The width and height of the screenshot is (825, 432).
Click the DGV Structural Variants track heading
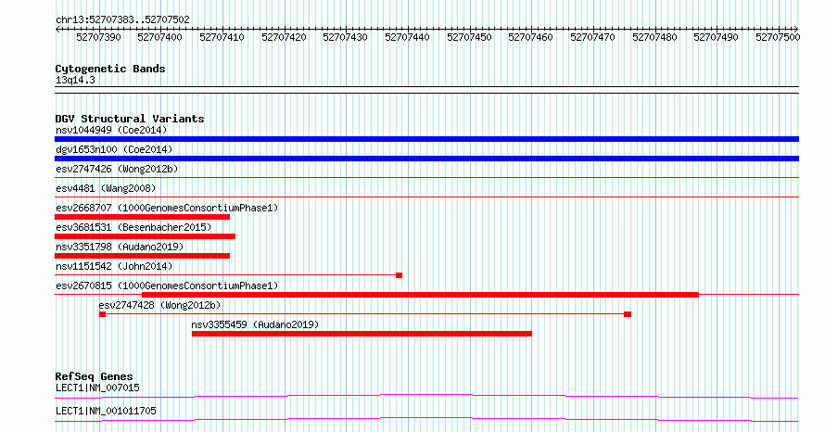click(130, 119)
